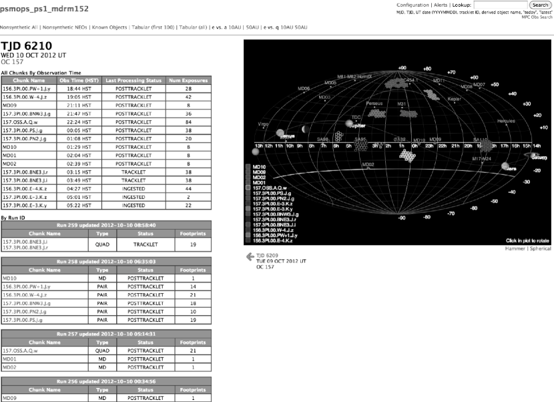Open chunk 157.3PI.00.PN2.J.g in observation table

pyautogui.click(x=25, y=139)
